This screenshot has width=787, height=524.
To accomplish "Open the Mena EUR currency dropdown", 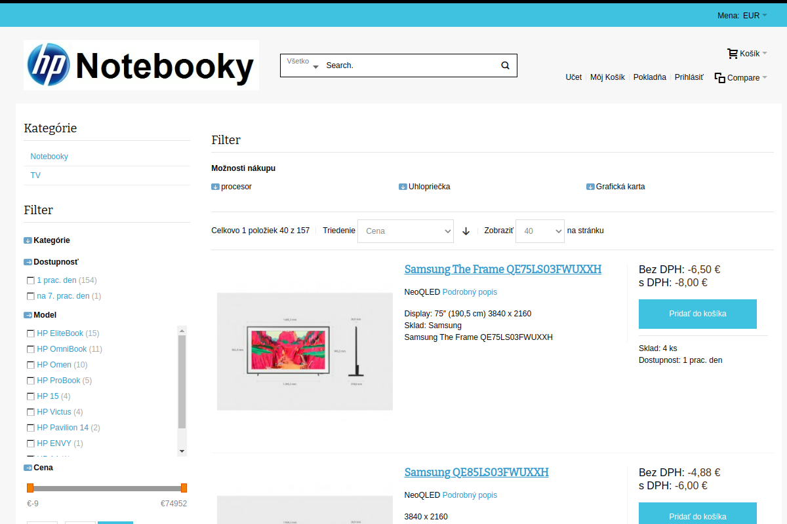I will 754,16.
